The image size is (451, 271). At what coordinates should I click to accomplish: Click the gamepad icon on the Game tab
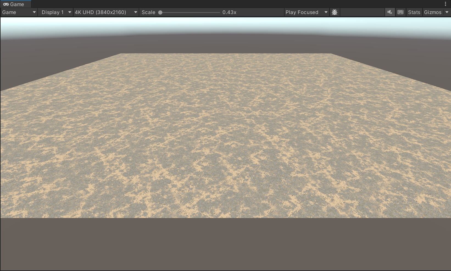(x=6, y=4)
